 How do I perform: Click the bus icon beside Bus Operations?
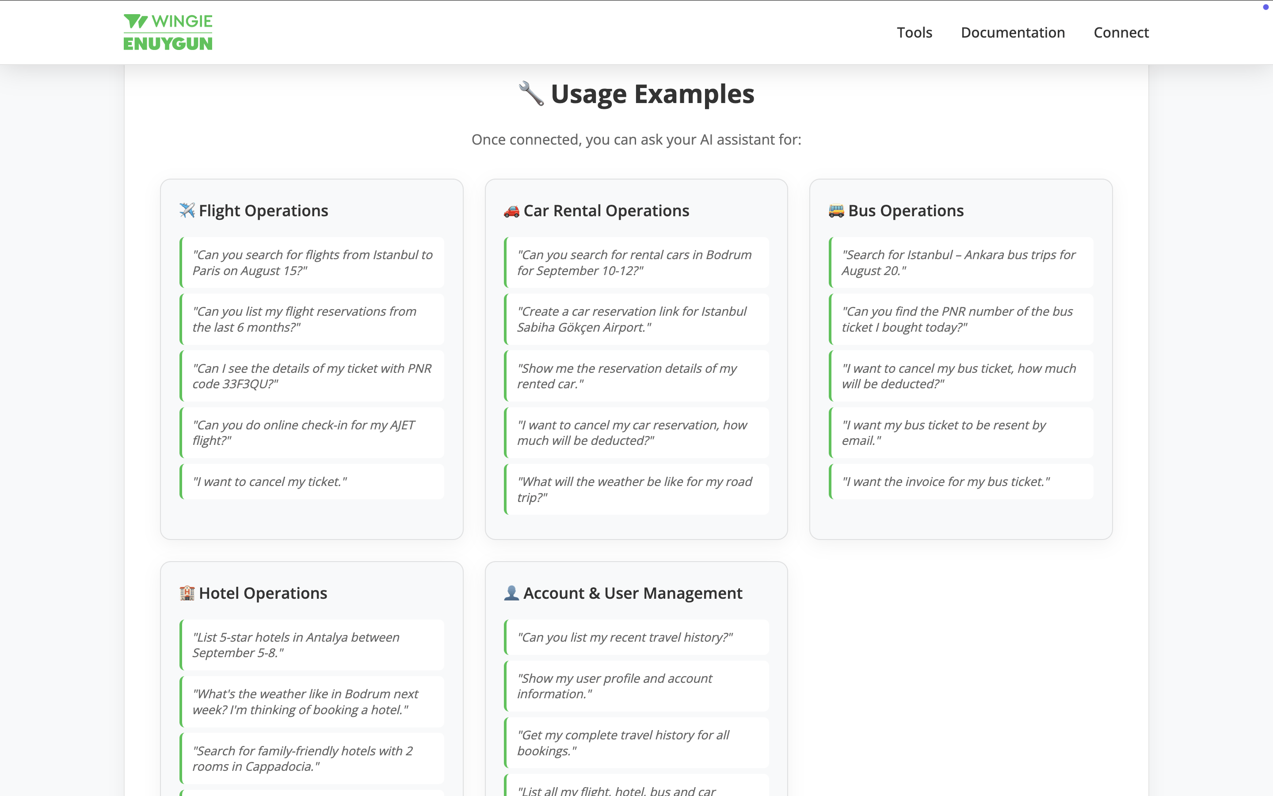tap(836, 210)
